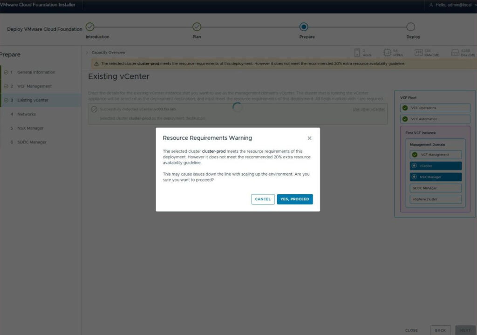
Task: Click the Disk capacity icon
Action: 455,53
